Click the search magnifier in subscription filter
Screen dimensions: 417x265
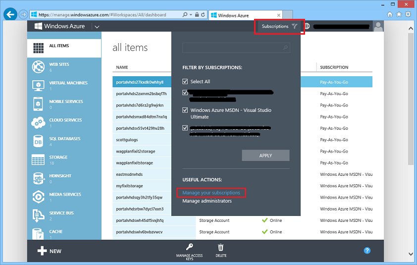point(285,48)
